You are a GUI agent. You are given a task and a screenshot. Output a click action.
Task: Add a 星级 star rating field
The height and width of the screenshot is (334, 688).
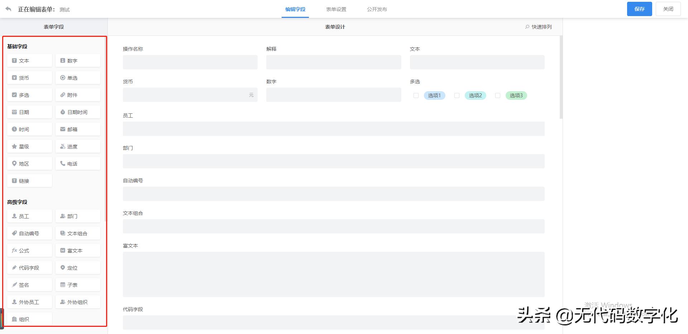pyautogui.click(x=29, y=147)
